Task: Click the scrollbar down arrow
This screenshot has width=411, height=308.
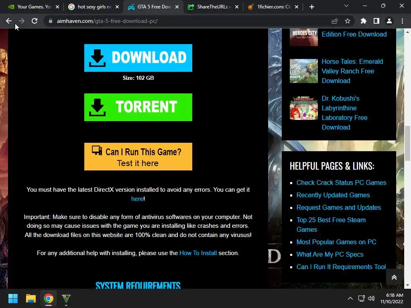Action: [407, 286]
